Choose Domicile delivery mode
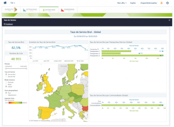This screenshot has height=127, width=174. [x=6, y=82]
